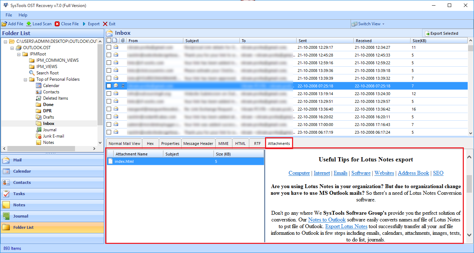
Task: Switch to the RTF tab
Action: (x=257, y=144)
